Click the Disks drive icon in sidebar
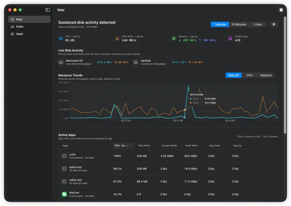Screen dimensions: 291x206 click(x=12, y=27)
